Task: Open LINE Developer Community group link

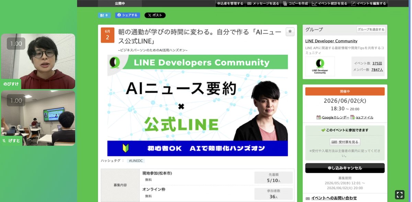Action: (331, 41)
